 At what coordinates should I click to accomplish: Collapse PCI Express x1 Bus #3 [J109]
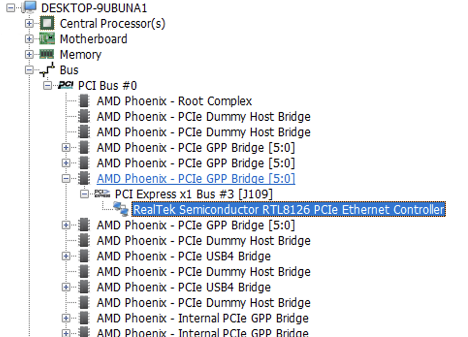(84, 194)
